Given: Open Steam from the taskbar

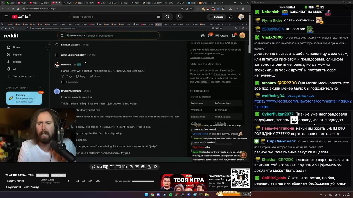Looking at the screenshot, I should [164, 195].
